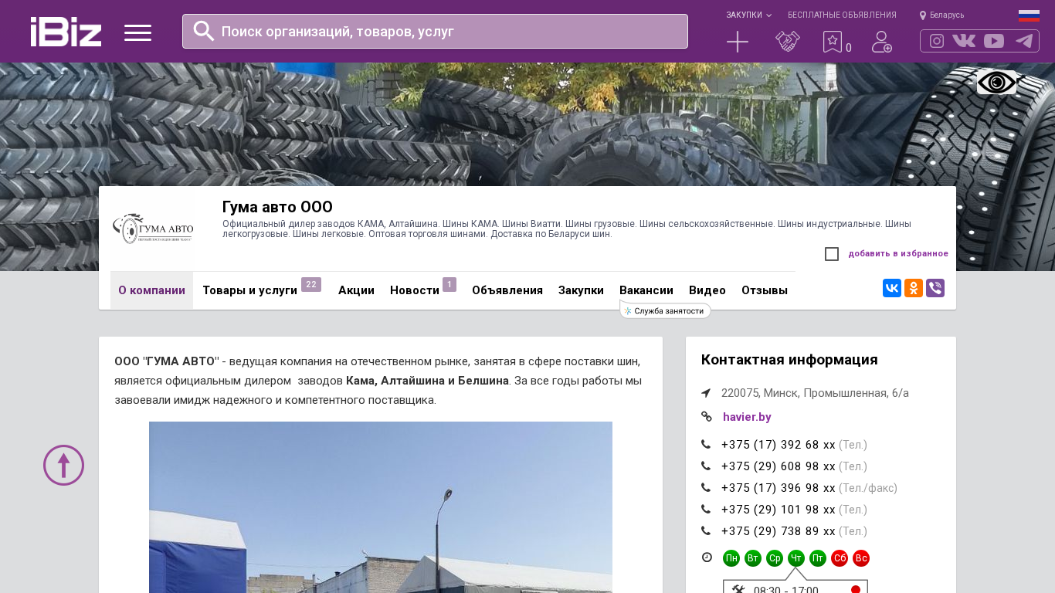Click the Гума Авто company logo
Screen dimensions: 1055x593
153,229
